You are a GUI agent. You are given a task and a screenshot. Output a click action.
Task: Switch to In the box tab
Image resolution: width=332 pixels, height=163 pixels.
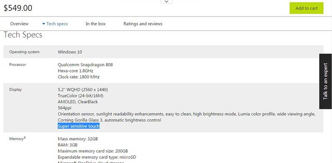tap(95, 24)
